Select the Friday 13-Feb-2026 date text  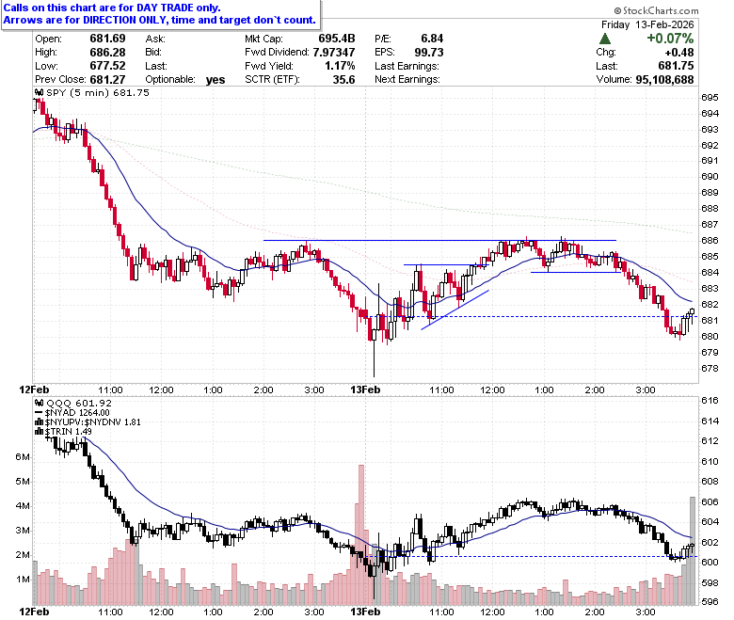point(647,24)
